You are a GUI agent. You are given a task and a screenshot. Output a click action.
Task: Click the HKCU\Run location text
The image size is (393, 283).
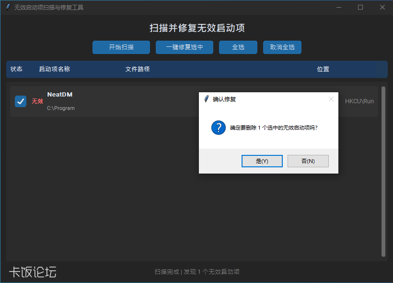359,101
